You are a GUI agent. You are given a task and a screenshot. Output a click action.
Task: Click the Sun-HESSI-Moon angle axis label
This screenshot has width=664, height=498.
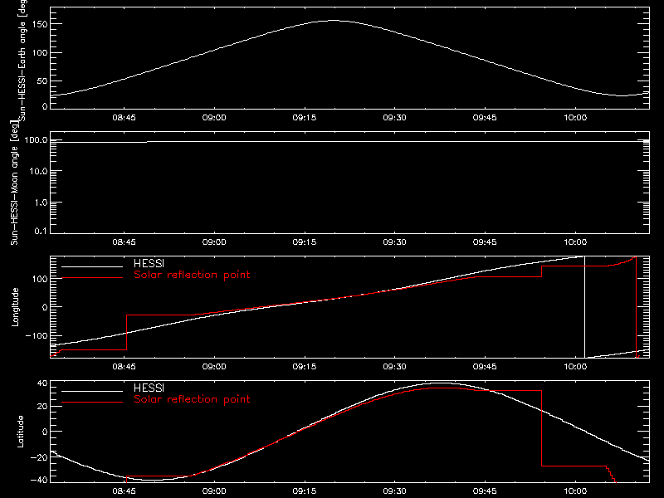pyautogui.click(x=14, y=183)
